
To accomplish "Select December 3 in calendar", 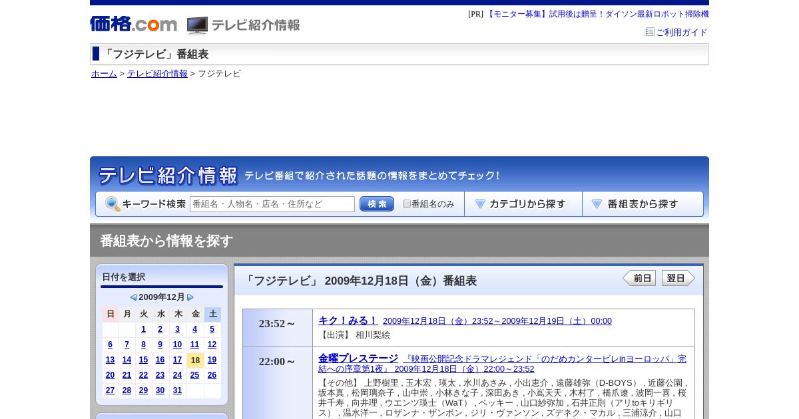I will (177, 329).
